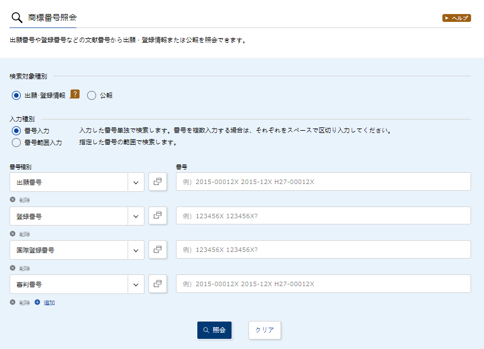Click the duplicate icon beside the 出願番号 dropdown
The height and width of the screenshot is (349, 484).
pos(157,181)
